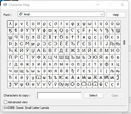The height and width of the screenshot is (114, 131).
Task: Select the Cyrillic capital Ф character cell
Action: [x=39, y=57]
